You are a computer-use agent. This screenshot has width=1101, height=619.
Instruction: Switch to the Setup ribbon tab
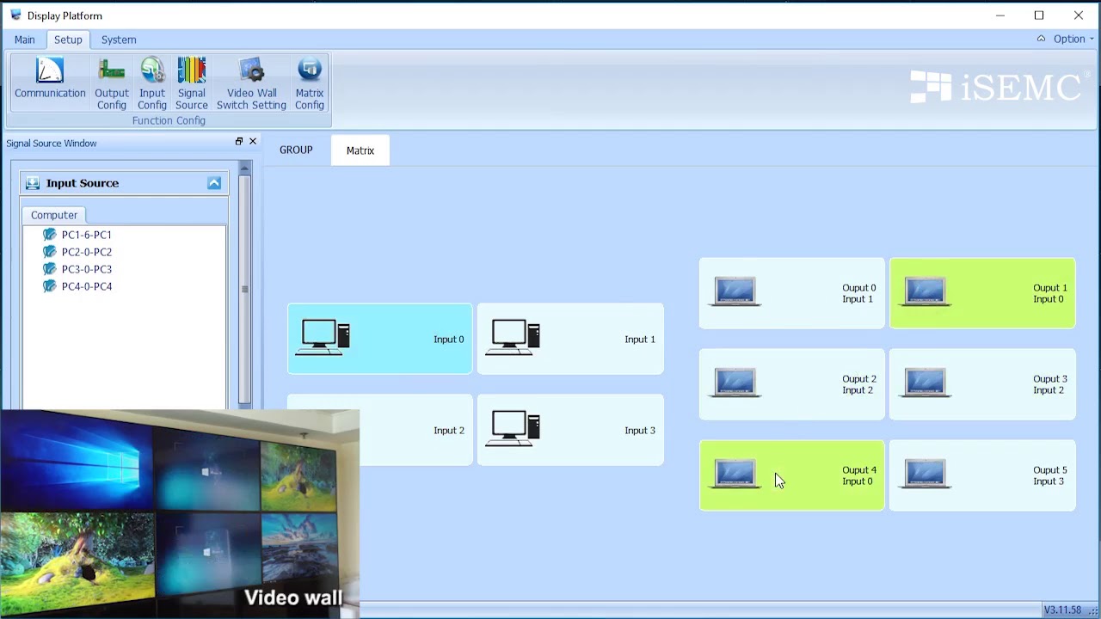point(68,40)
